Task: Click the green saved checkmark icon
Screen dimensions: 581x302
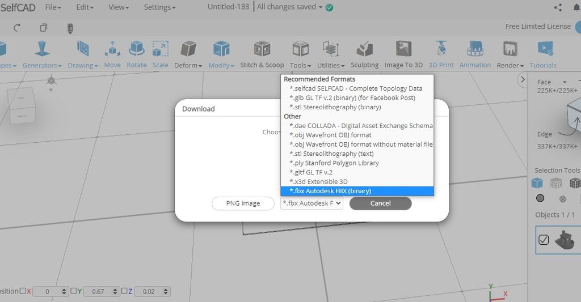Action: tap(329, 7)
